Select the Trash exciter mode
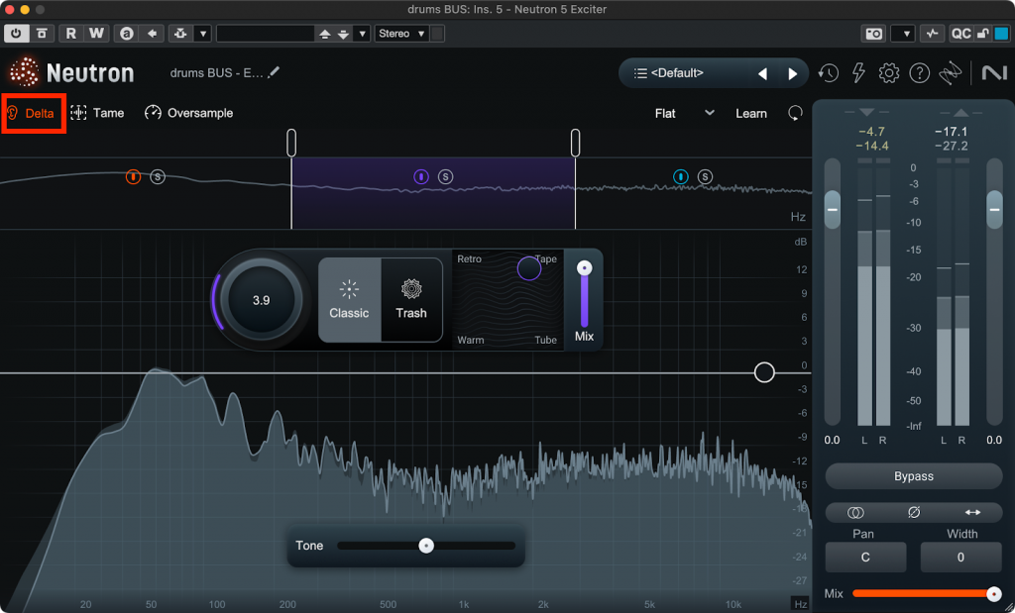The height and width of the screenshot is (613, 1015). pos(411,299)
